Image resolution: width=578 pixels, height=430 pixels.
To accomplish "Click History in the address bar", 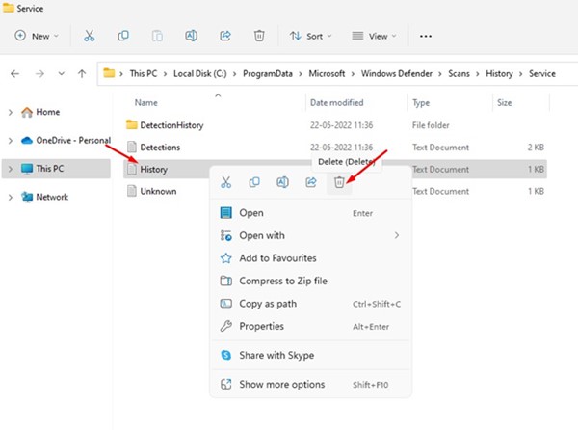I will point(499,74).
